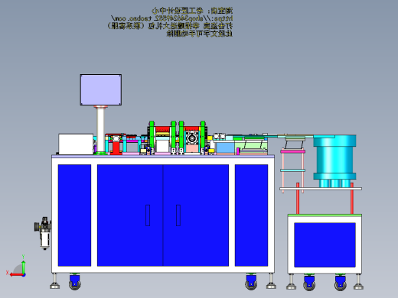
Task: Select the lavender monitor screen on the pole
Action: tap(101, 89)
